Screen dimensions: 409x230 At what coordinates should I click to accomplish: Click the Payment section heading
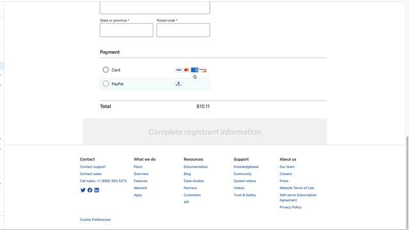[x=109, y=52]
